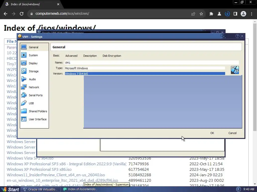Screen dimensions: 257x192
Task: Toggle the browser side panel icon
Action: (235, 14)
